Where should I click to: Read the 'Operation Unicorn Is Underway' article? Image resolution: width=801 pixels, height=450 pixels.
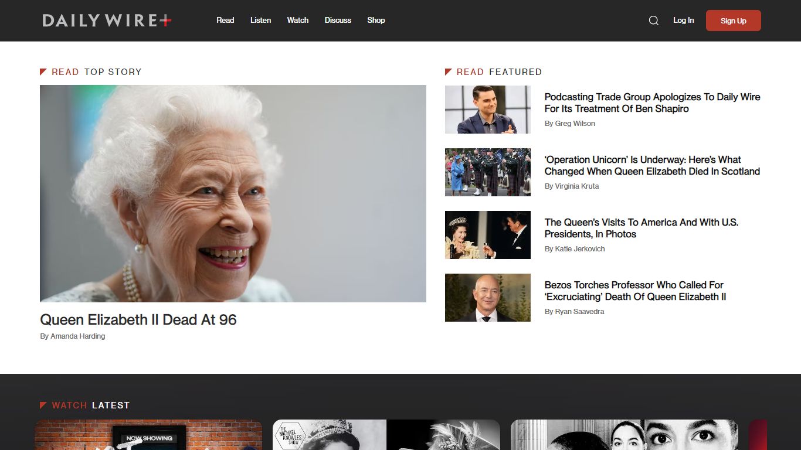[652, 165]
